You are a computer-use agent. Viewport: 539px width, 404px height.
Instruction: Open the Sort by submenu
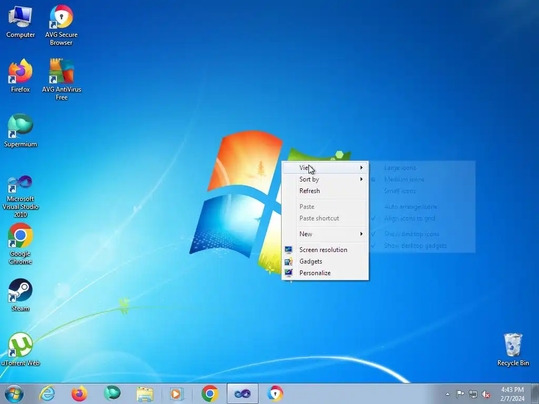point(325,179)
